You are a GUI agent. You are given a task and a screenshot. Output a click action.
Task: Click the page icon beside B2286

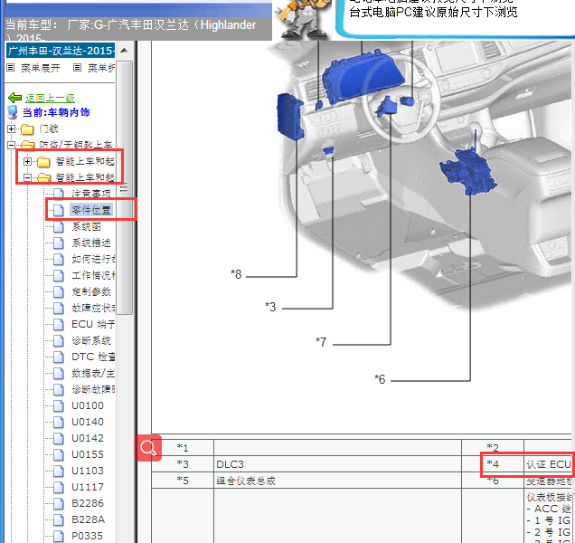[58, 504]
